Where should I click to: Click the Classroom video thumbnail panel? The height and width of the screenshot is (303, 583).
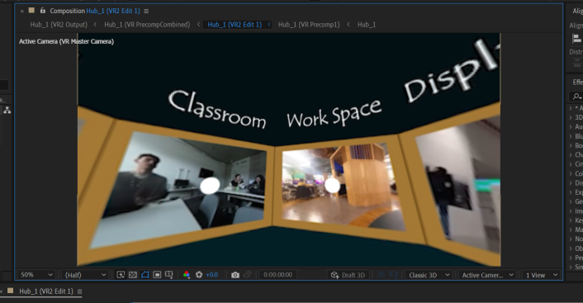pyautogui.click(x=179, y=190)
